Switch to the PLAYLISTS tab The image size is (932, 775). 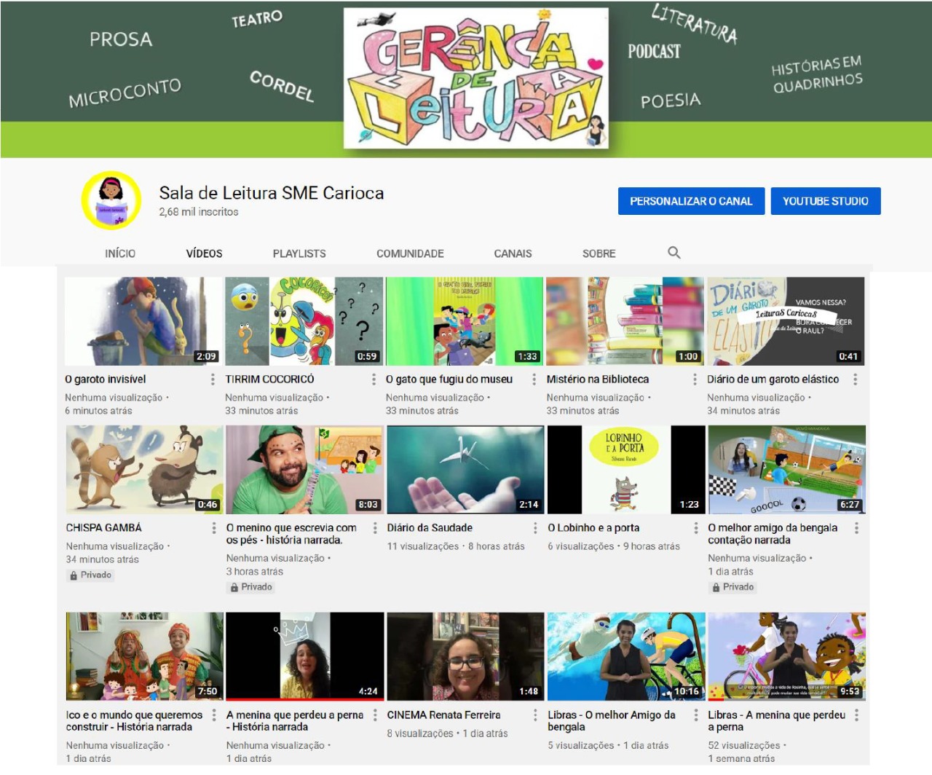click(299, 253)
